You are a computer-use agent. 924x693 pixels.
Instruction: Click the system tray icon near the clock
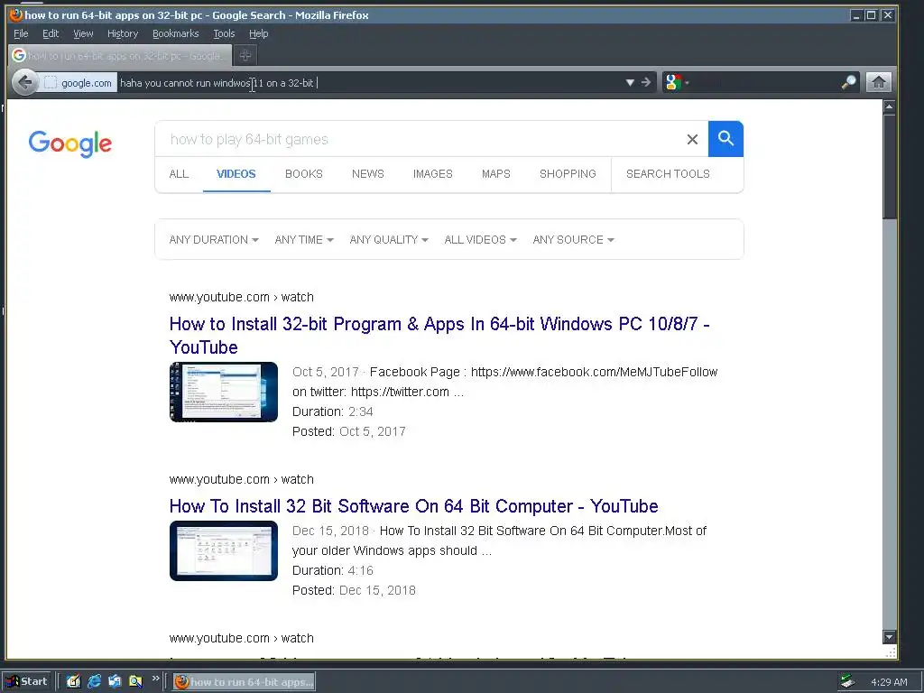[x=847, y=682]
